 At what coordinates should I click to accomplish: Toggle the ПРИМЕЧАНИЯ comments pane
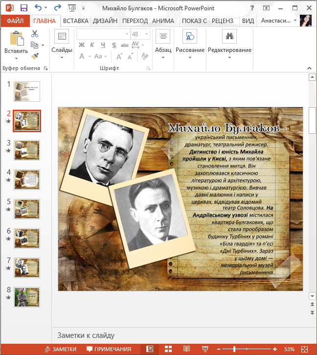[x=109, y=349]
